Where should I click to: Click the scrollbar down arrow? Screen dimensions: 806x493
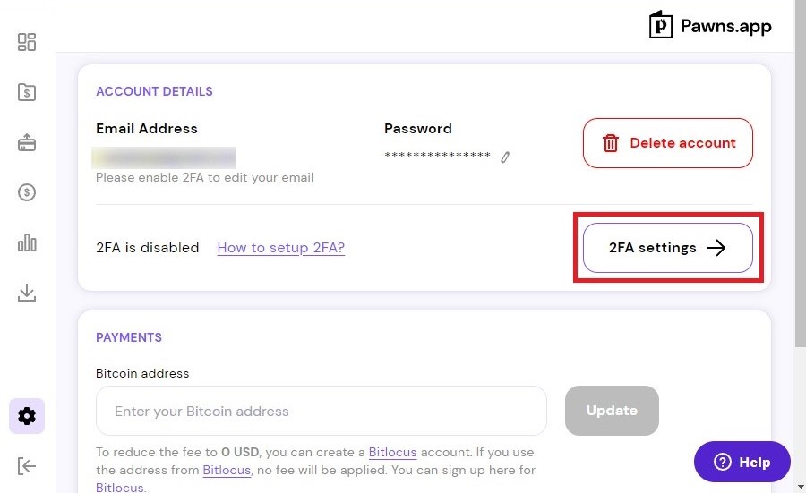click(x=801, y=486)
